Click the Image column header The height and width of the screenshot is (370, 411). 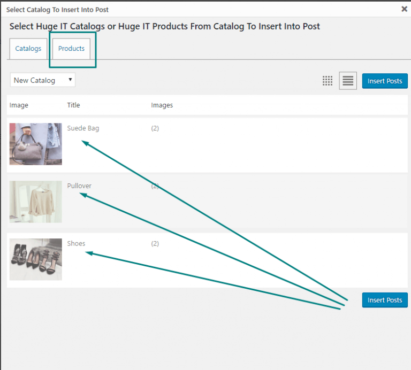point(19,105)
